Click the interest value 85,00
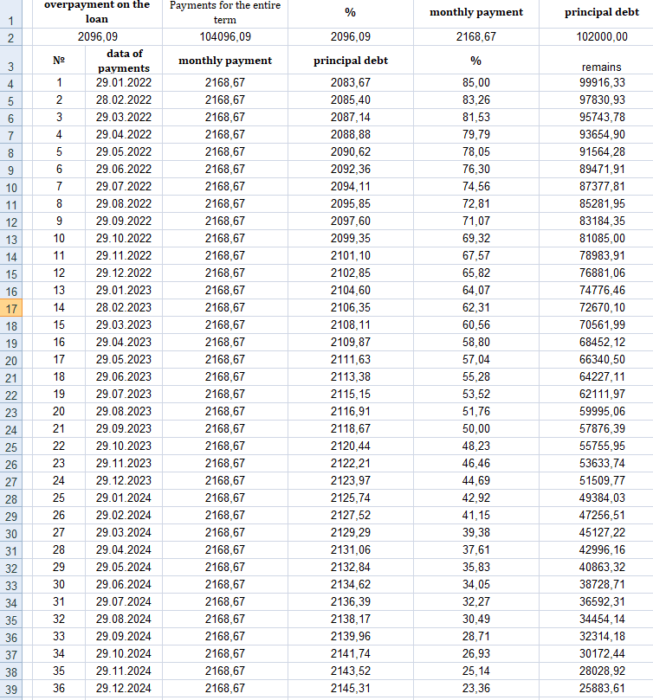The width and height of the screenshot is (653, 700). click(475, 82)
